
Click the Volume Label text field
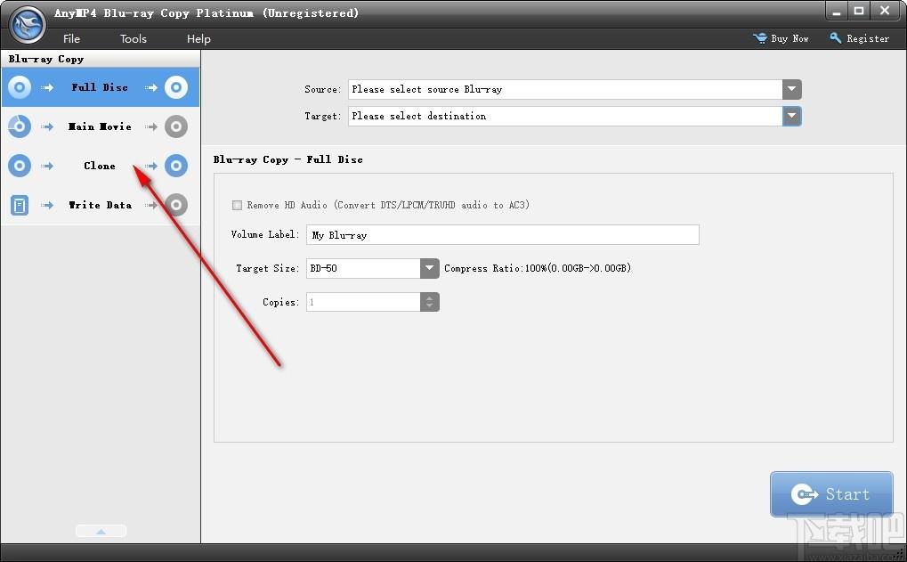[502, 234]
